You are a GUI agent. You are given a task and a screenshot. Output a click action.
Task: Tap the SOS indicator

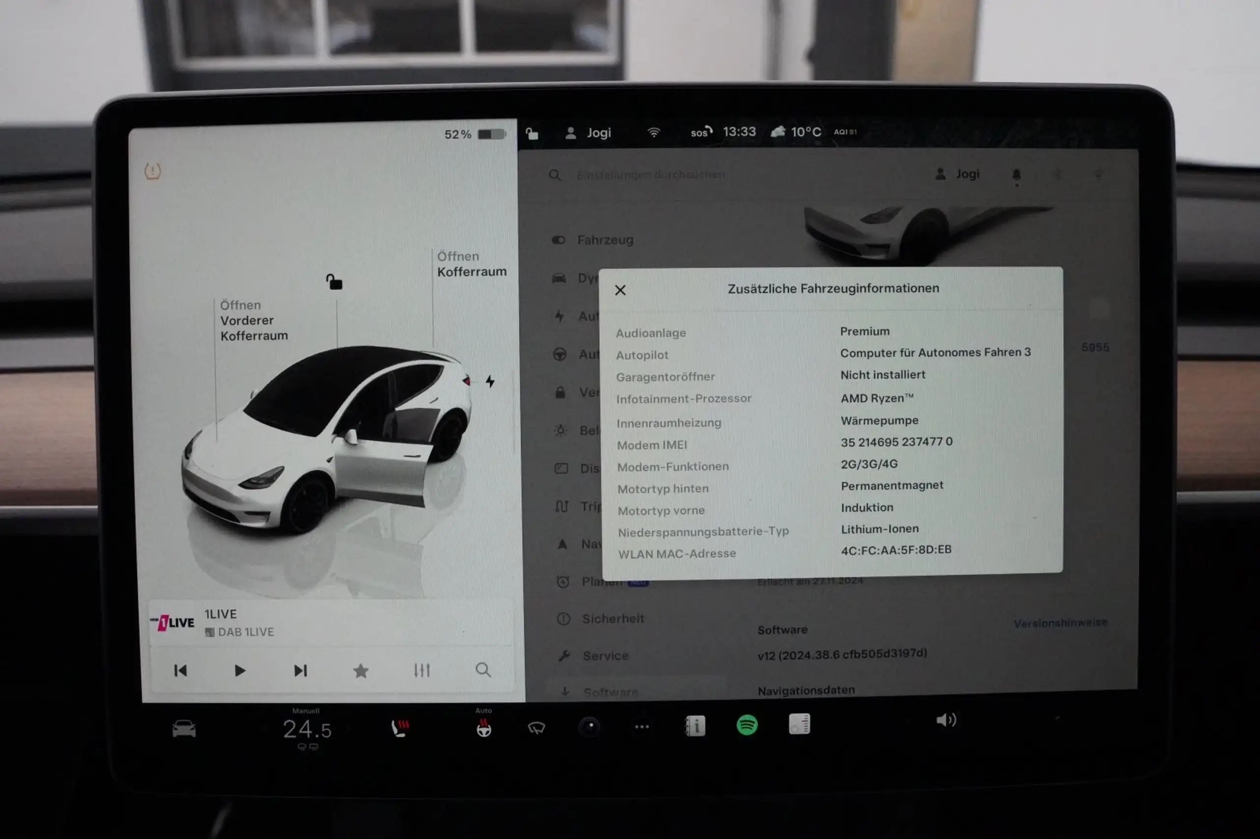pos(701,131)
